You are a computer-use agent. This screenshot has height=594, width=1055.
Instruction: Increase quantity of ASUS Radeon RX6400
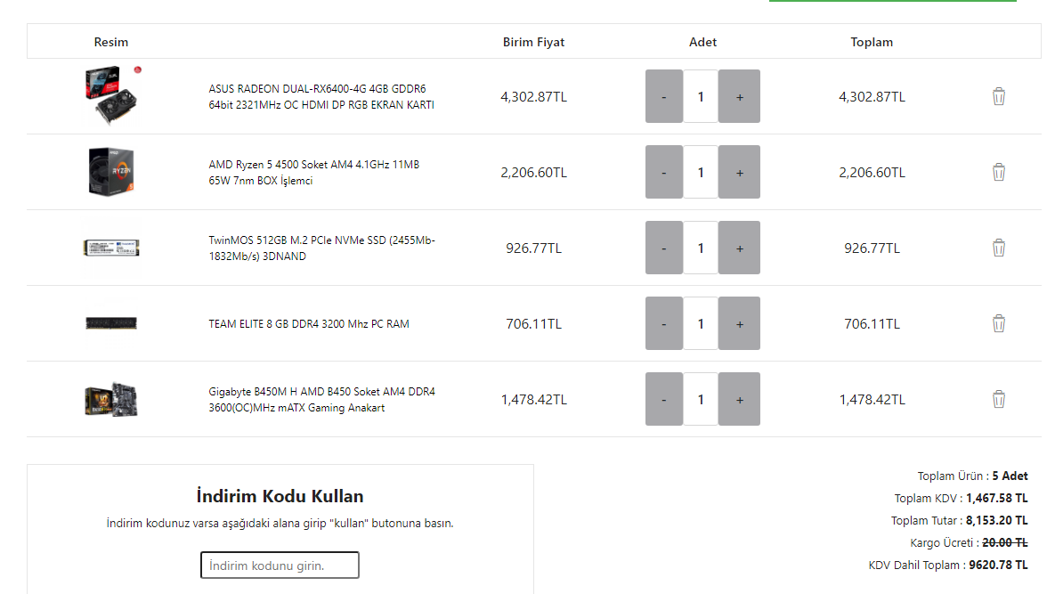point(739,96)
